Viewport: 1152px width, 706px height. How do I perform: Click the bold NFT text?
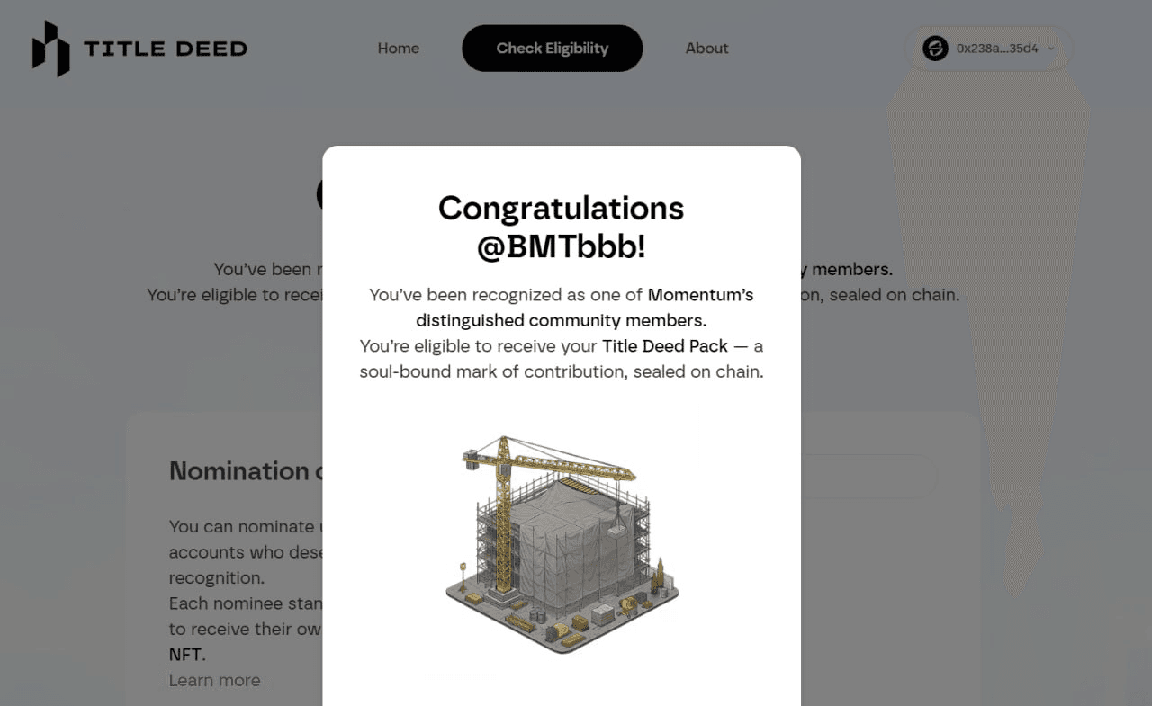click(186, 655)
